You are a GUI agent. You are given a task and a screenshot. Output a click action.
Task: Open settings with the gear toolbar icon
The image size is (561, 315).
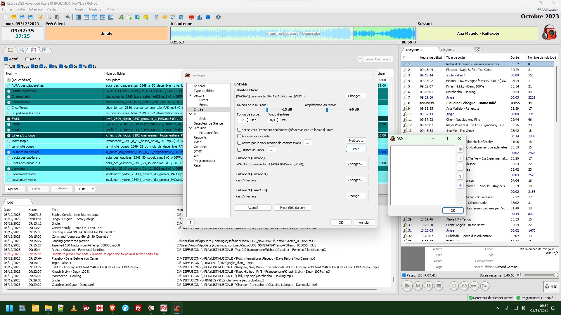click(218, 17)
